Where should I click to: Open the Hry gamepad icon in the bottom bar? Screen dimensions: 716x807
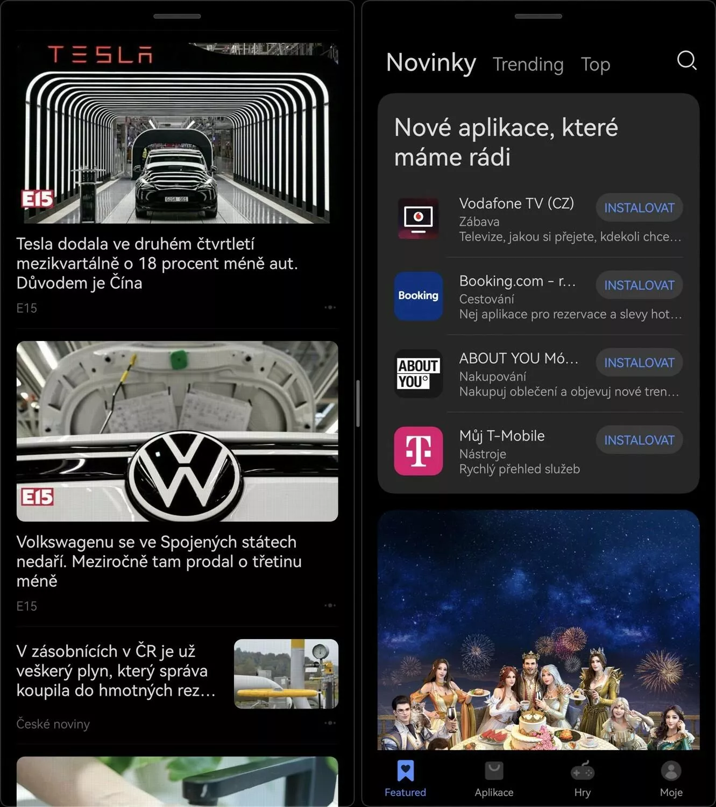pos(583,770)
